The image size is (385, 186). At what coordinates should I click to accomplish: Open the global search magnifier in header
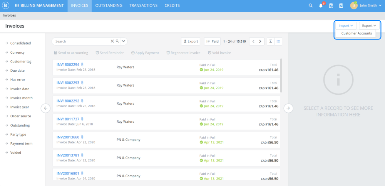pos(311,6)
